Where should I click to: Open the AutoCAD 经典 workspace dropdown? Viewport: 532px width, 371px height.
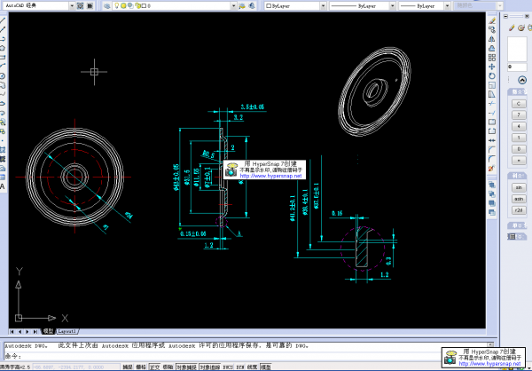tap(72, 6)
